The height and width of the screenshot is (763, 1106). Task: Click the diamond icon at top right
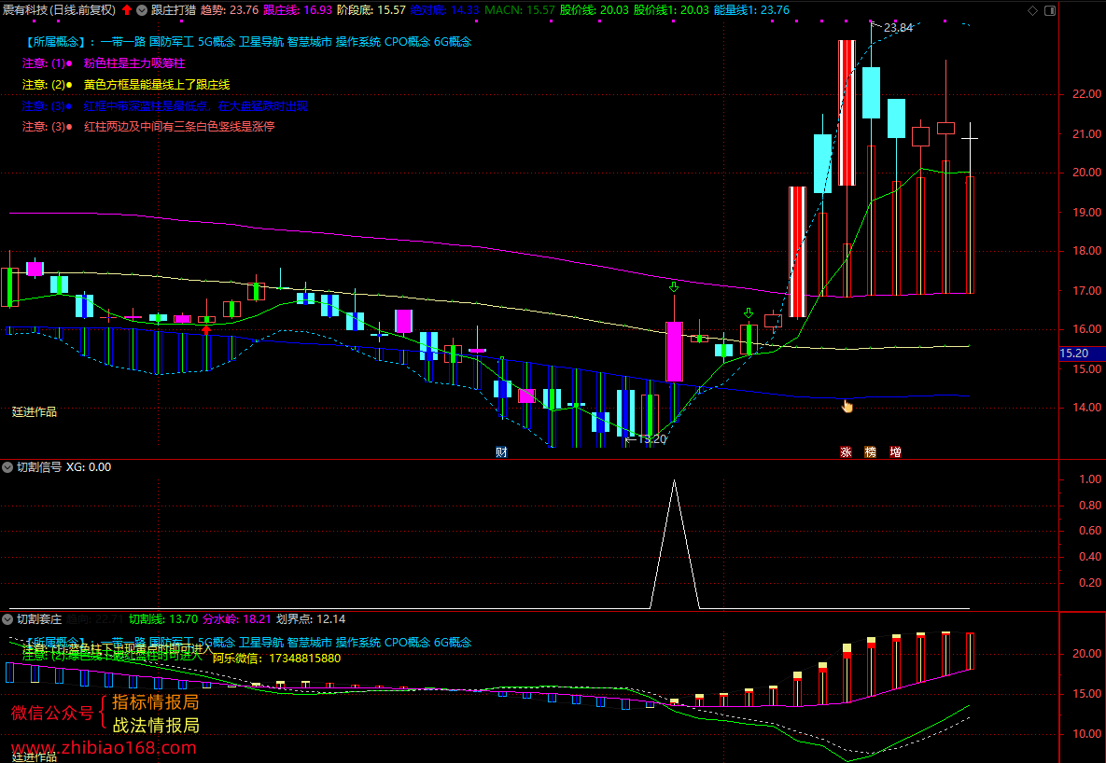pyautogui.click(x=1032, y=10)
